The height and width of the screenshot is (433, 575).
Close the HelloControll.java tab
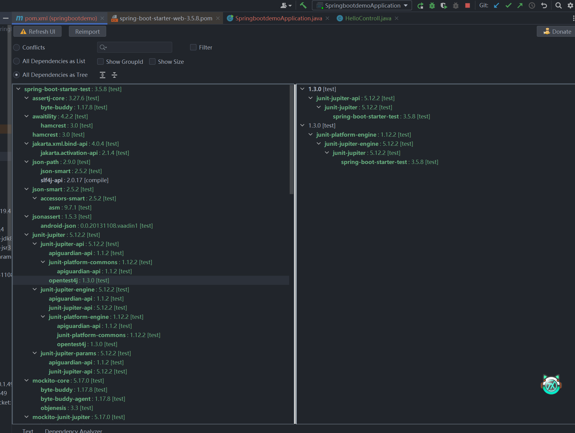(x=397, y=18)
